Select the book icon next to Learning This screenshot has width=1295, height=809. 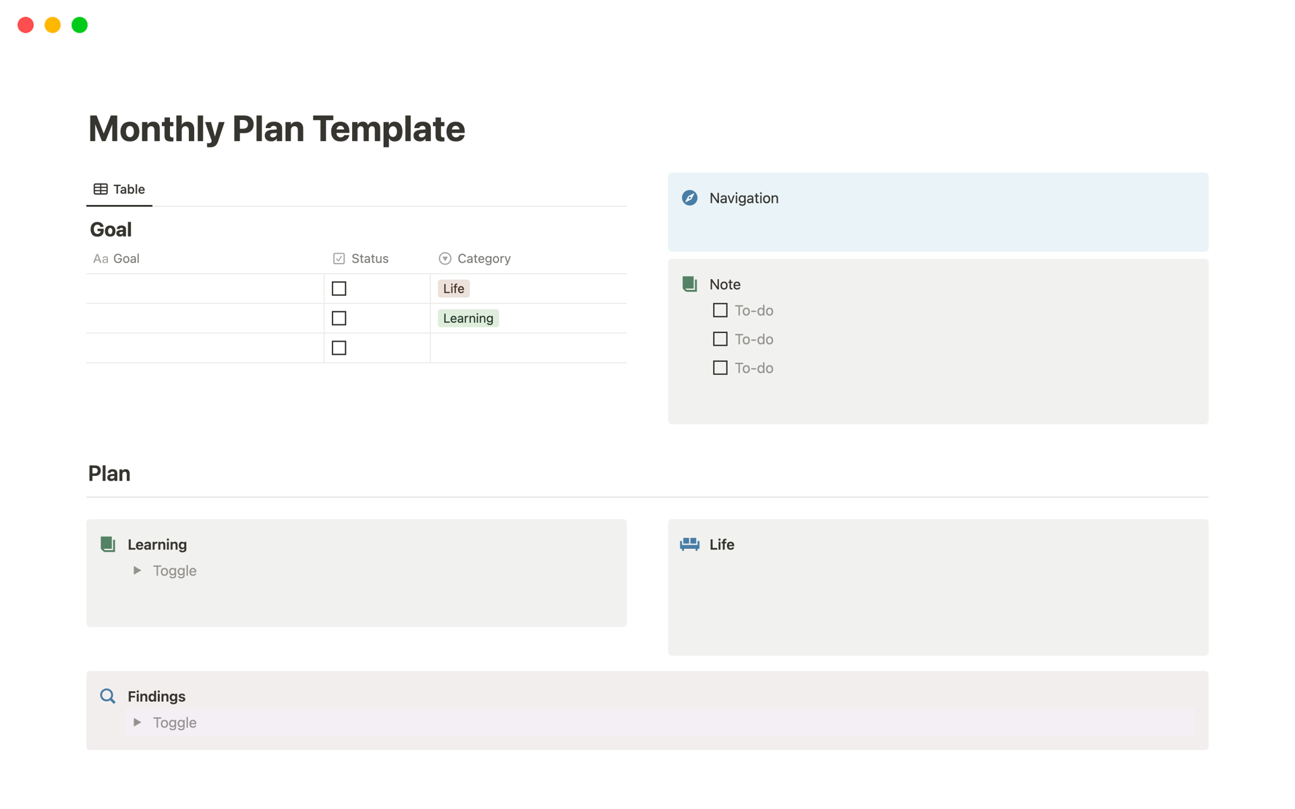[x=107, y=544]
